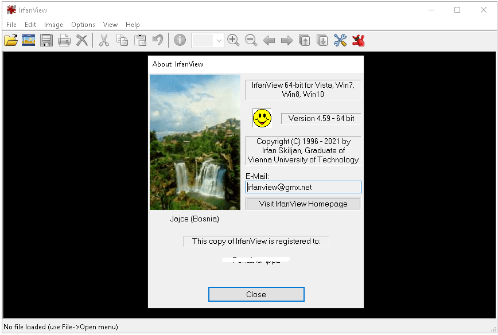
Task: Click the 'No file loaded' status bar text
Action: (61, 327)
